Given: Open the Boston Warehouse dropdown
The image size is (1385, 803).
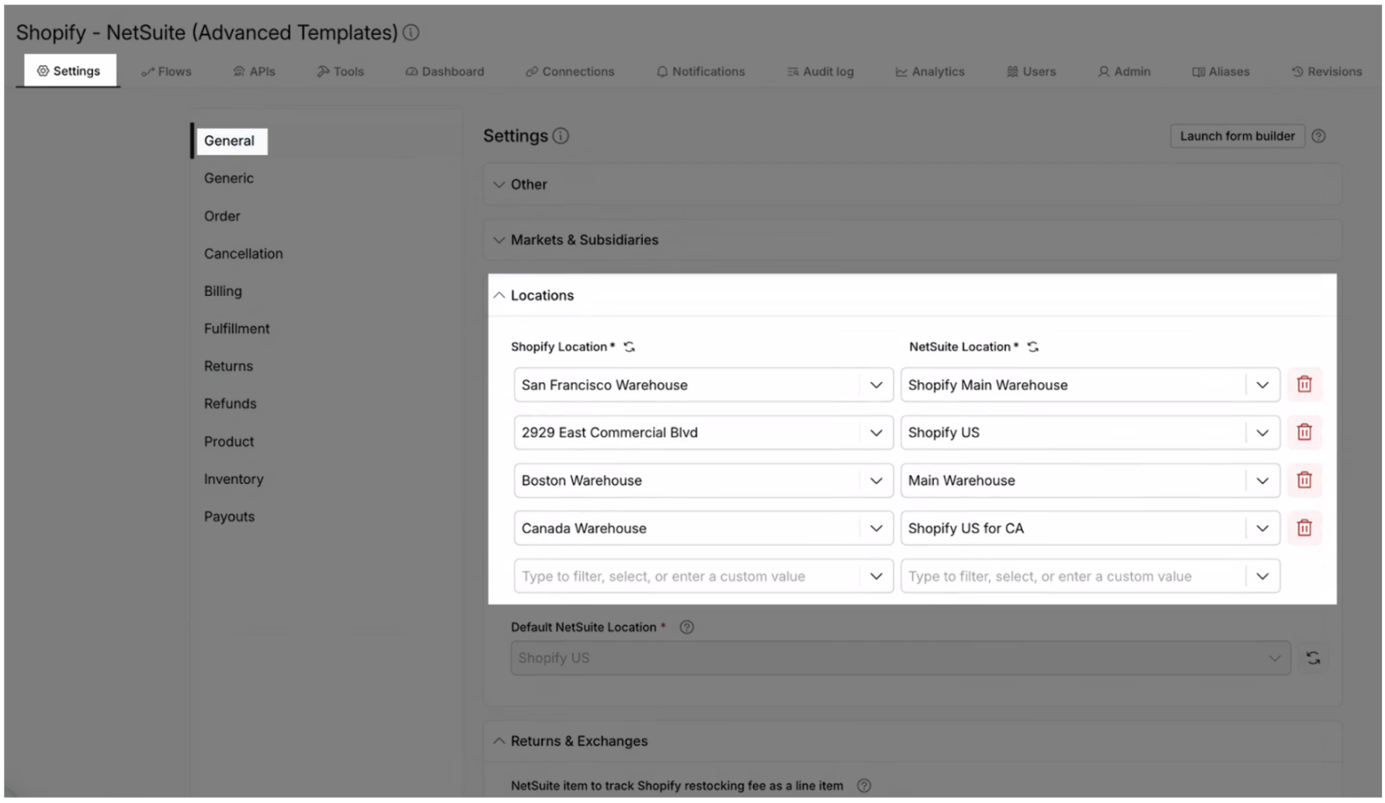Looking at the screenshot, I should [x=703, y=481].
